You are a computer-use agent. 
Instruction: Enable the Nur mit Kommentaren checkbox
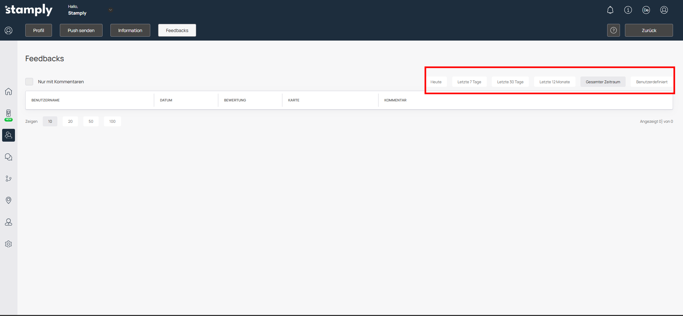pos(29,82)
